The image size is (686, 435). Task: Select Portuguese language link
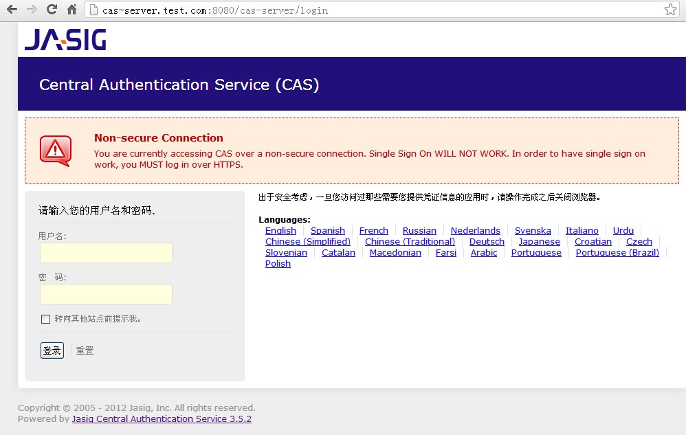point(536,252)
